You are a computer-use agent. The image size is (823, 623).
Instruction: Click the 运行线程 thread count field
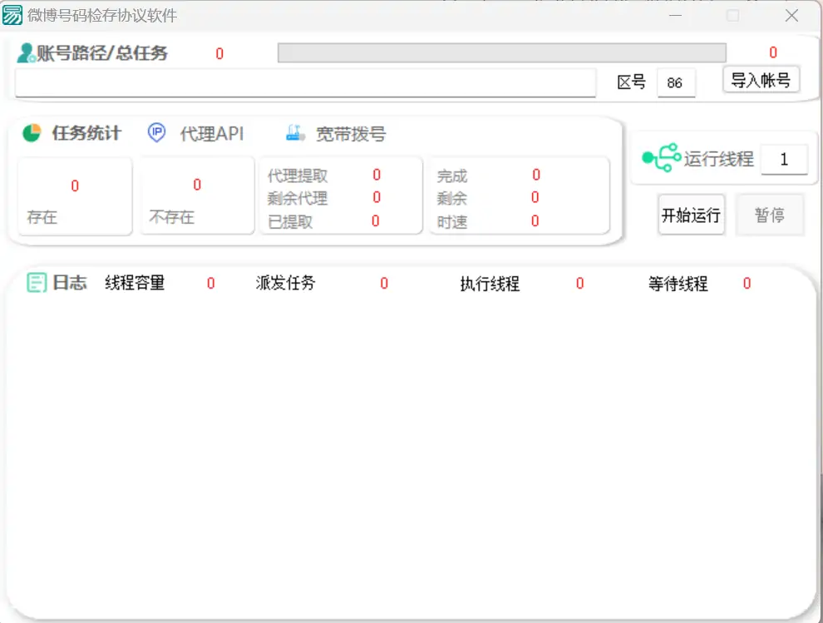click(x=784, y=159)
